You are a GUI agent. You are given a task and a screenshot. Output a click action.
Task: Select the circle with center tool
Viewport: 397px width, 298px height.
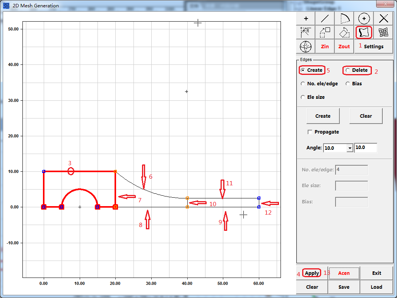(x=364, y=19)
